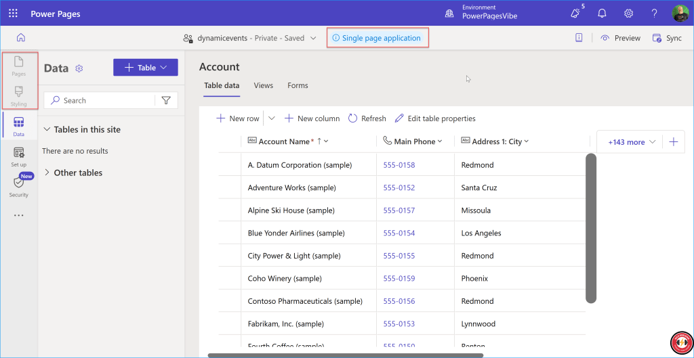The width and height of the screenshot is (694, 358).
Task: Open the app launcher waffle icon
Action: coord(14,14)
